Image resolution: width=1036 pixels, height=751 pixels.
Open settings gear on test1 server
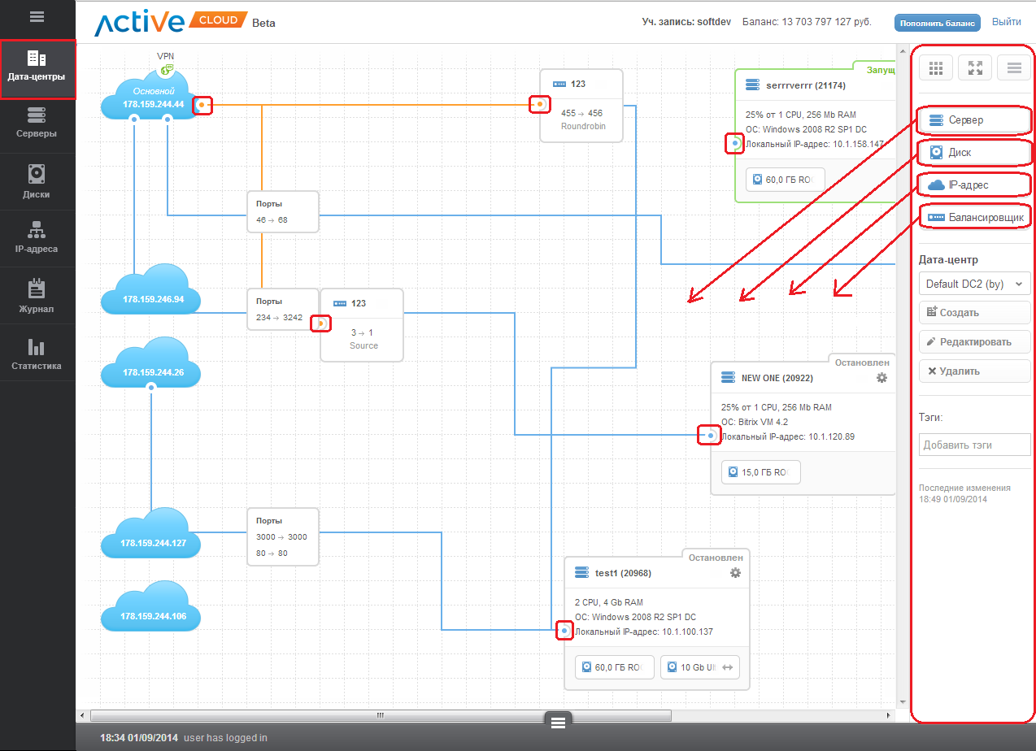[735, 573]
